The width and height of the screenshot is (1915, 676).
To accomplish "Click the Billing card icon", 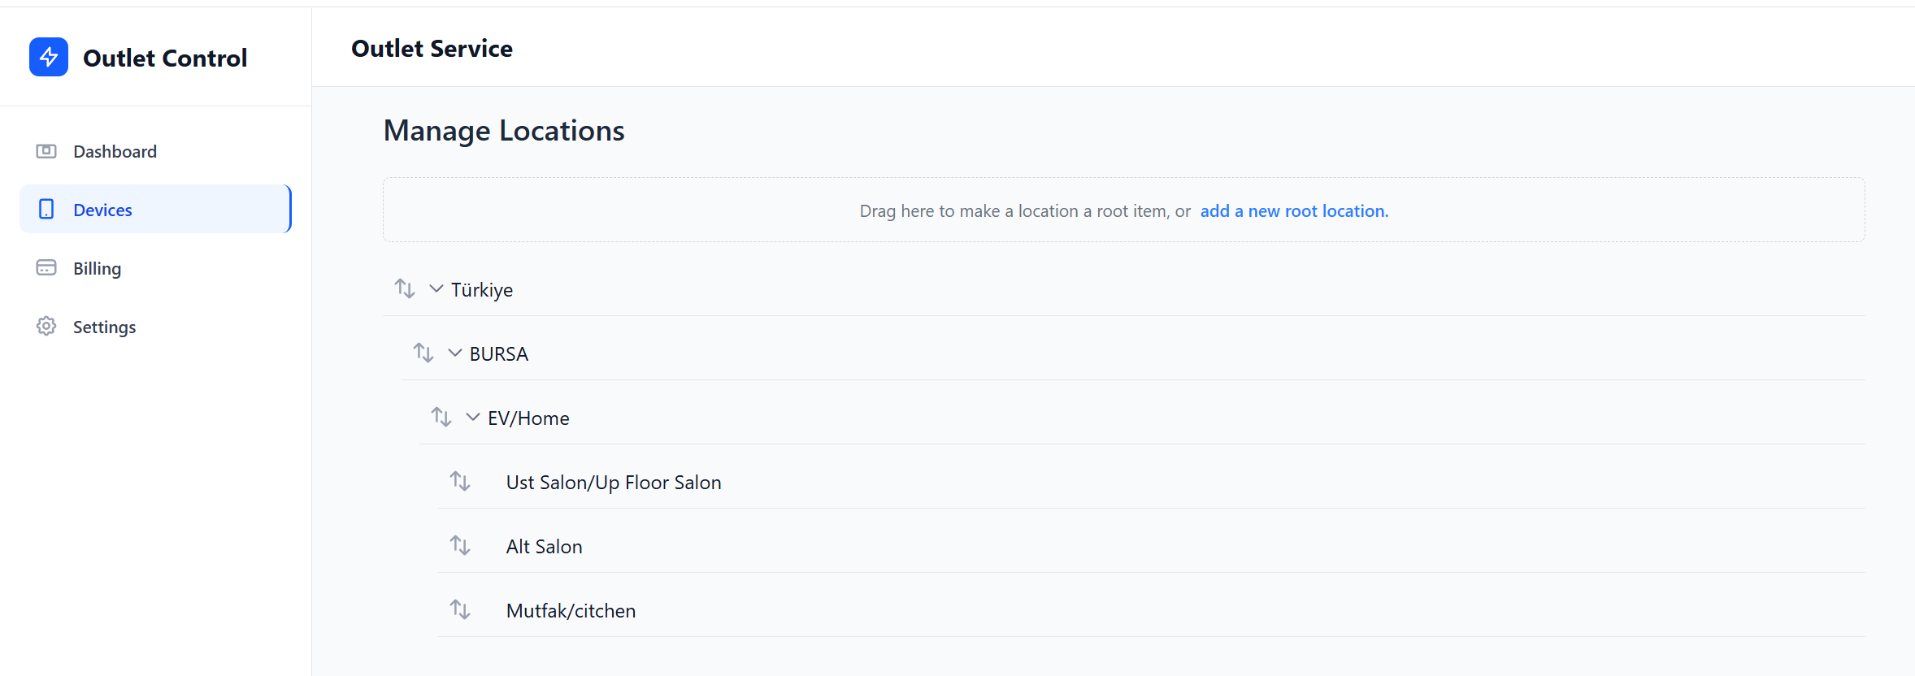I will [46, 267].
